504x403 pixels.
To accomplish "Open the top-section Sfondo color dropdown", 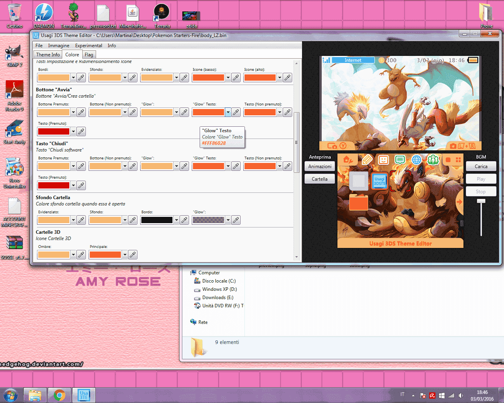I will click(125, 78).
